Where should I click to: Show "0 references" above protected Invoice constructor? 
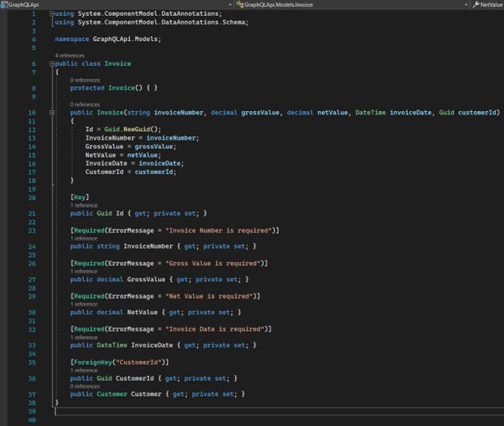85,80
